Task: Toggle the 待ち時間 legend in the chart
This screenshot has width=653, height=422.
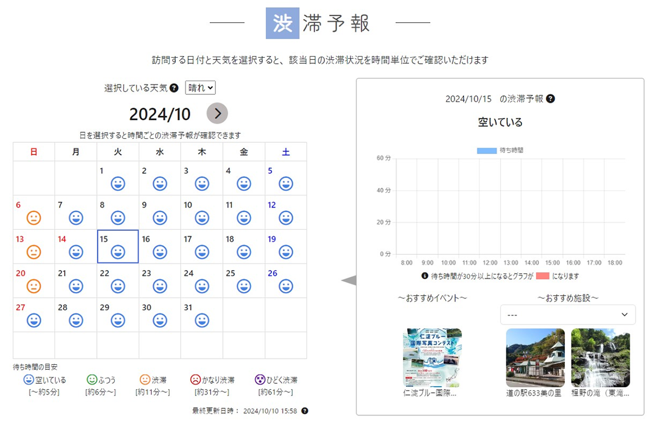Action: point(500,150)
